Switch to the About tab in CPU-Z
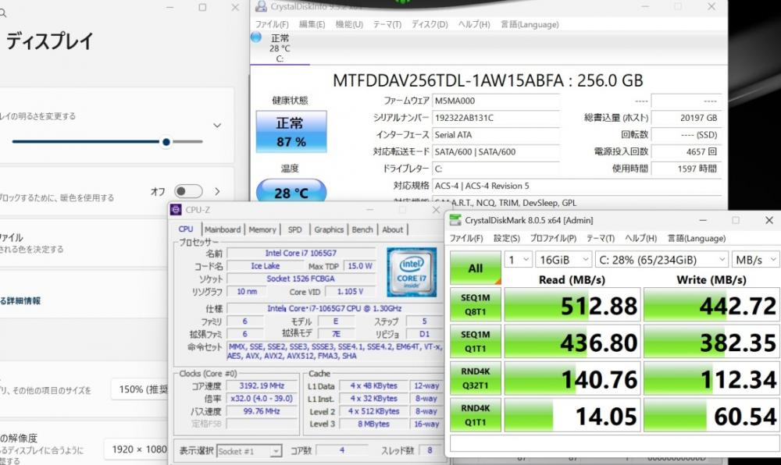Screen dimensions: 781x465 tap(393, 229)
